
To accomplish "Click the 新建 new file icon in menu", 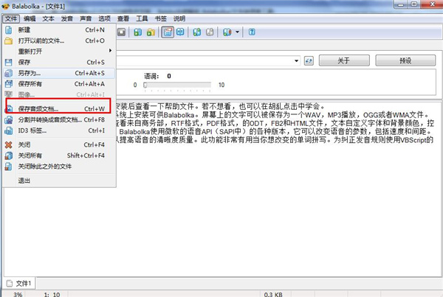I will click(x=9, y=30).
